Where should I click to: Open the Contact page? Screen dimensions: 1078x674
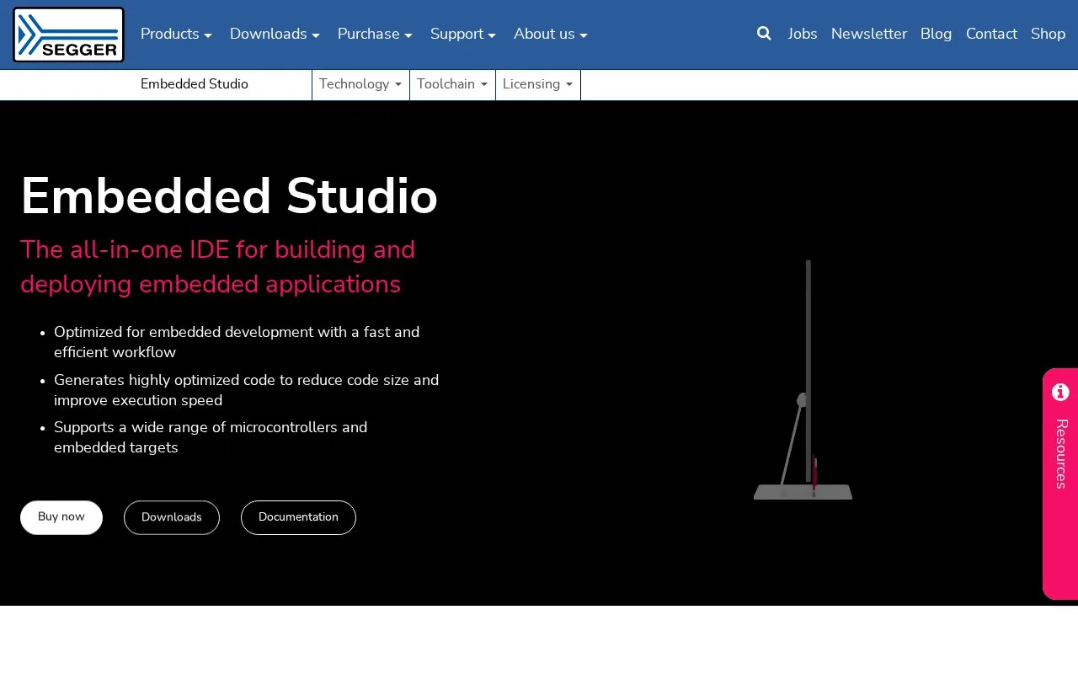click(x=991, y=34)
